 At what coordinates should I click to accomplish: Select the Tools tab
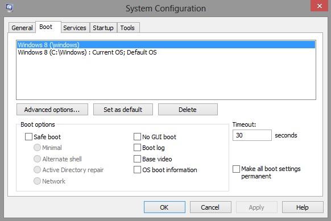pos(127,28)
